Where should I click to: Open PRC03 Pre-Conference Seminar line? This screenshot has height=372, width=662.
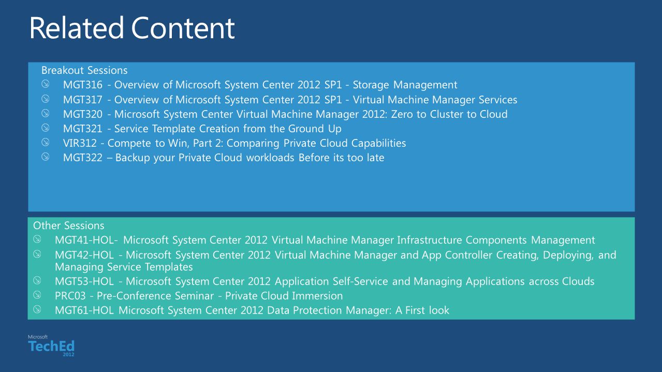click(199, 296)
